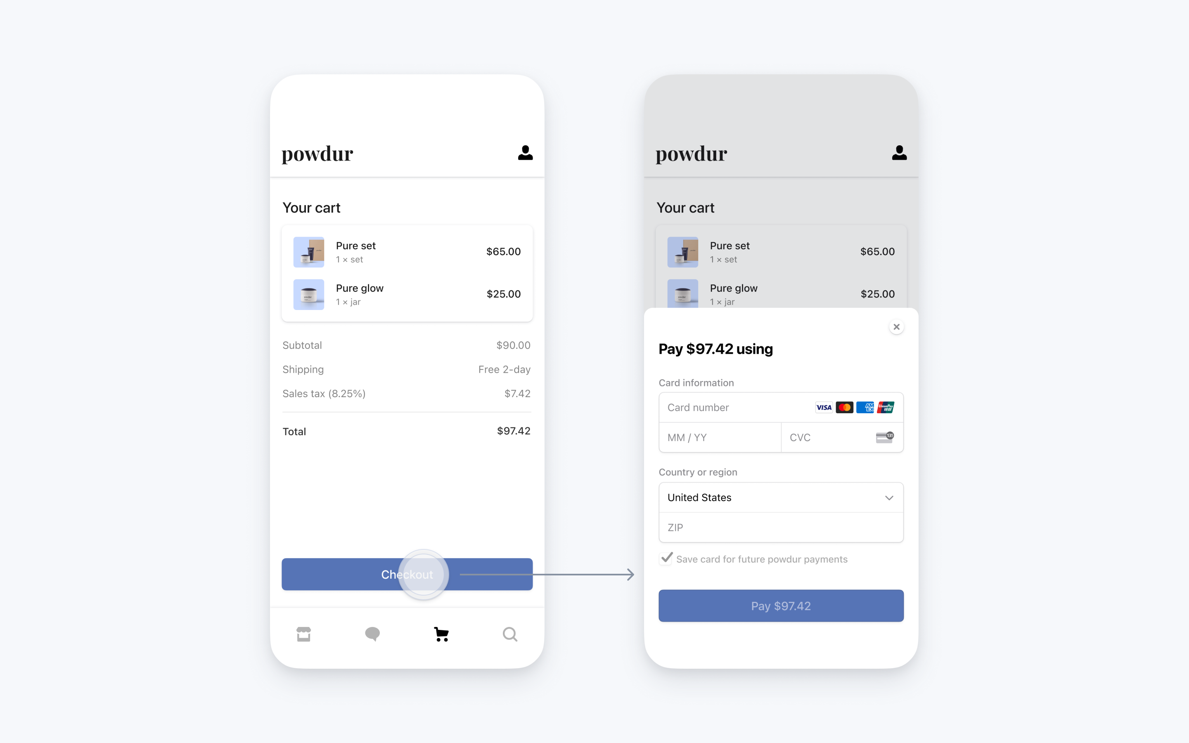
Task: Toggle Save card for future powdur payments
Action: point(666,559)
